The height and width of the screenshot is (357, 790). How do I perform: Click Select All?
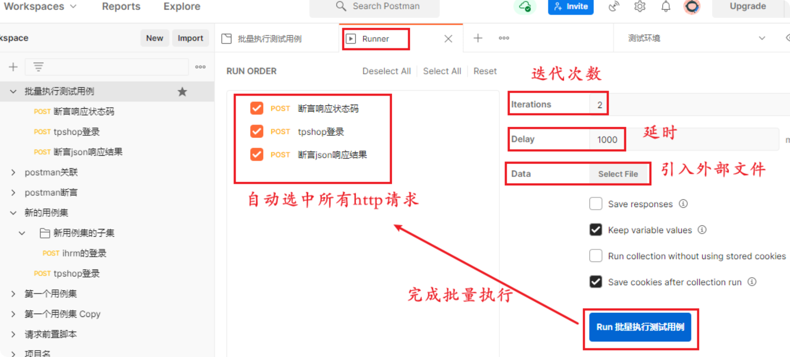tap(442, 71)
